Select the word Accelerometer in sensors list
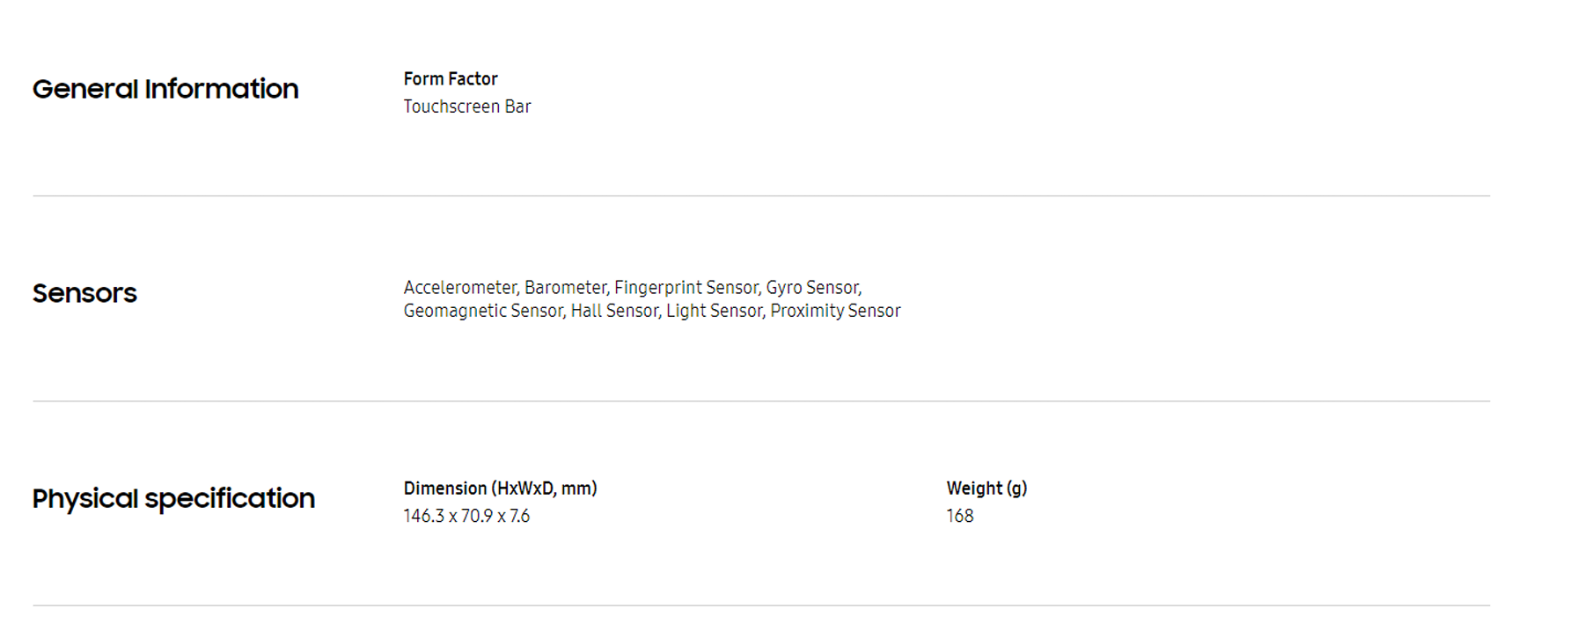1584x617 pixels. point(459,288)
